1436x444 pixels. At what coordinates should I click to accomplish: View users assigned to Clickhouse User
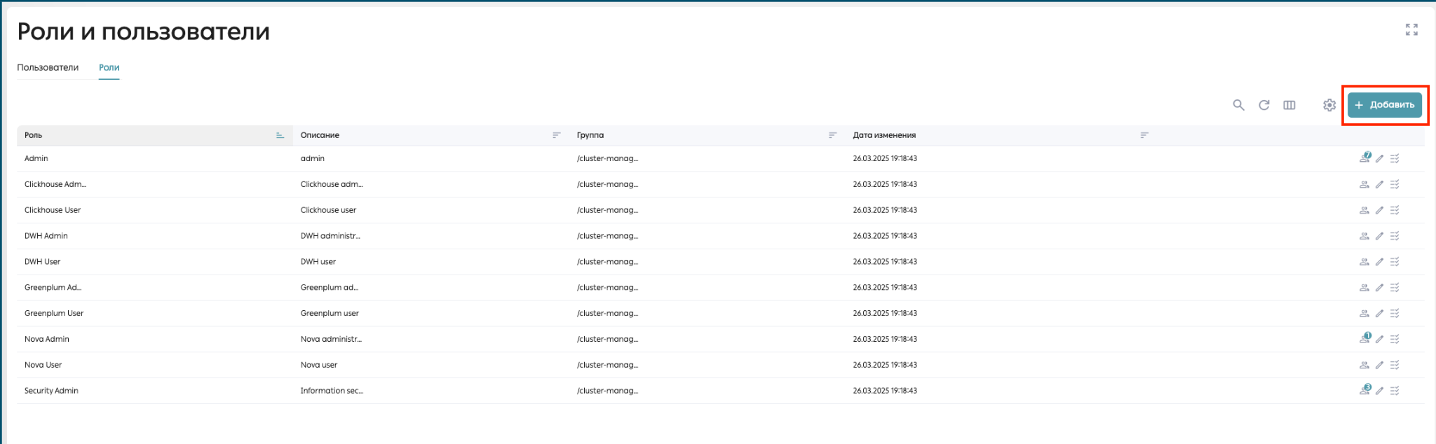[1364, 210]
